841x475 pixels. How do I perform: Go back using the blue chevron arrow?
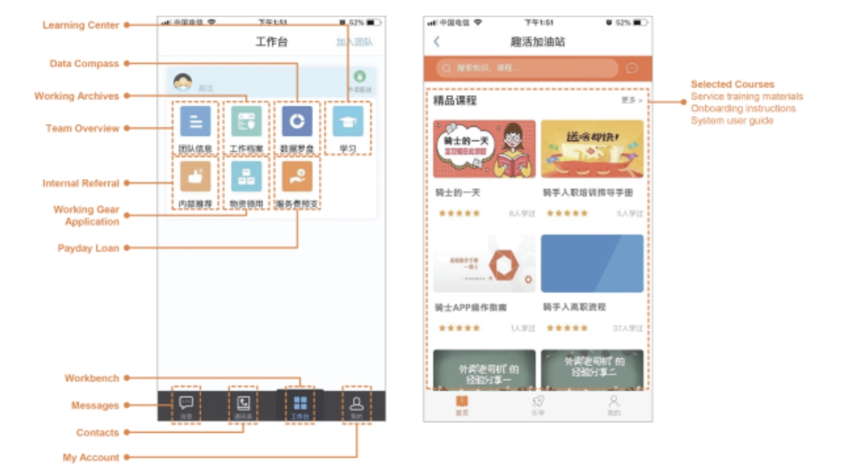pyautogui.click(x=437, y=41)
